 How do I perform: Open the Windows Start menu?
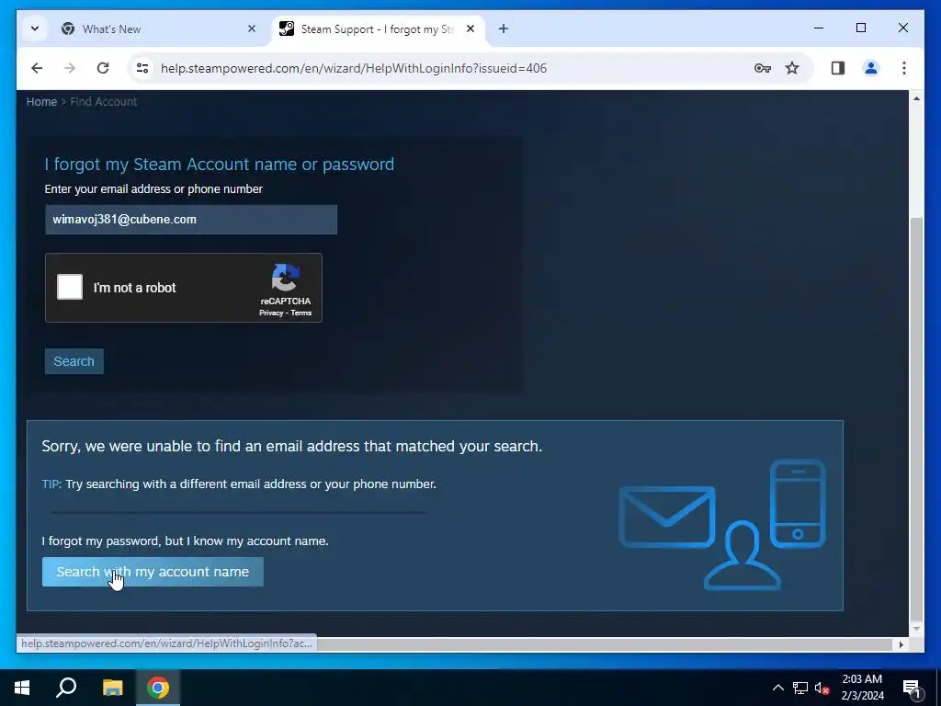click(22, 688)
